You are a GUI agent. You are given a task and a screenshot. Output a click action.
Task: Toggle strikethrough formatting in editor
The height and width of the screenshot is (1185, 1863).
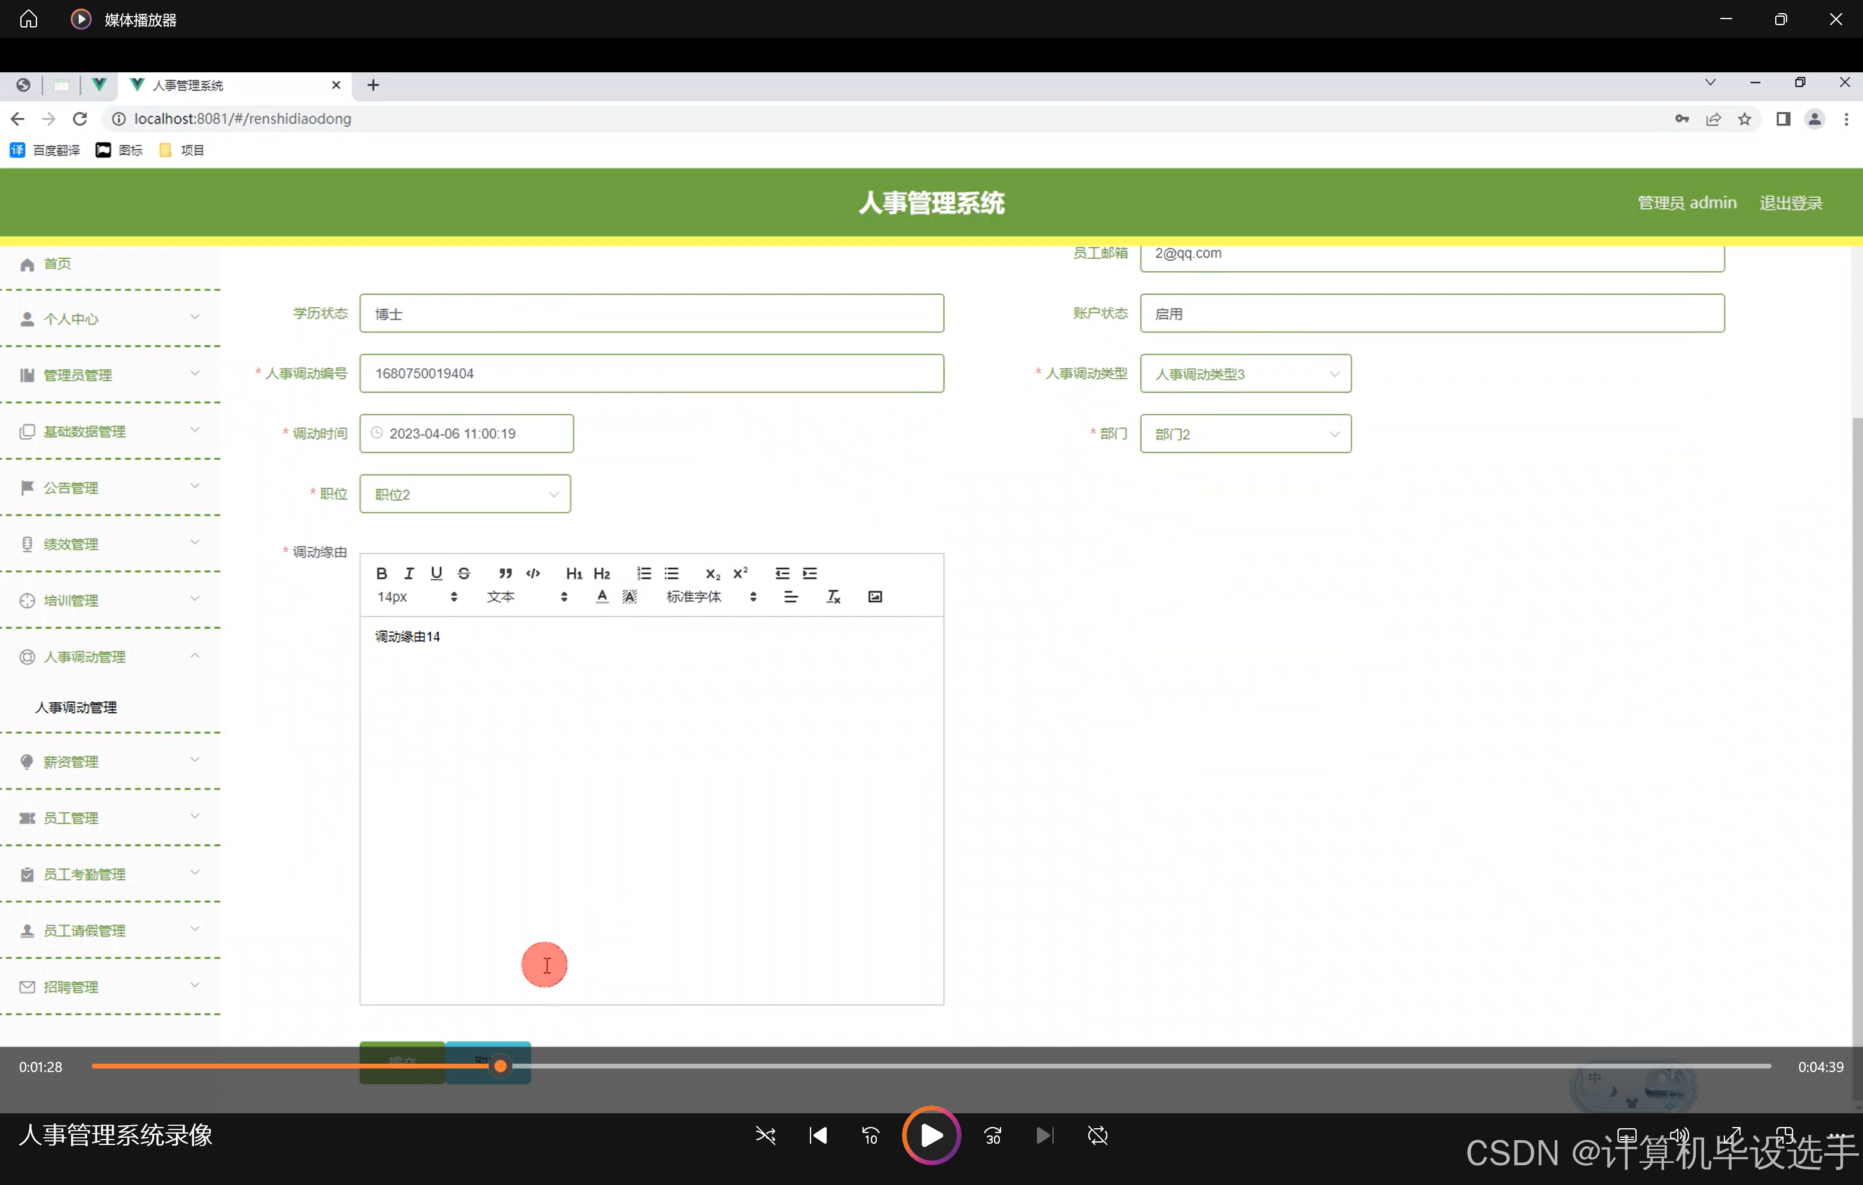click(464, 574)
